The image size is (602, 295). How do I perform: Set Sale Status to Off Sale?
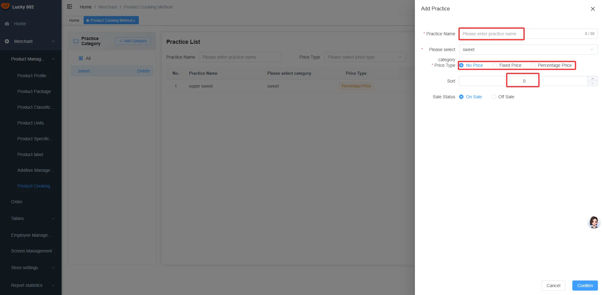coord(494,97)
